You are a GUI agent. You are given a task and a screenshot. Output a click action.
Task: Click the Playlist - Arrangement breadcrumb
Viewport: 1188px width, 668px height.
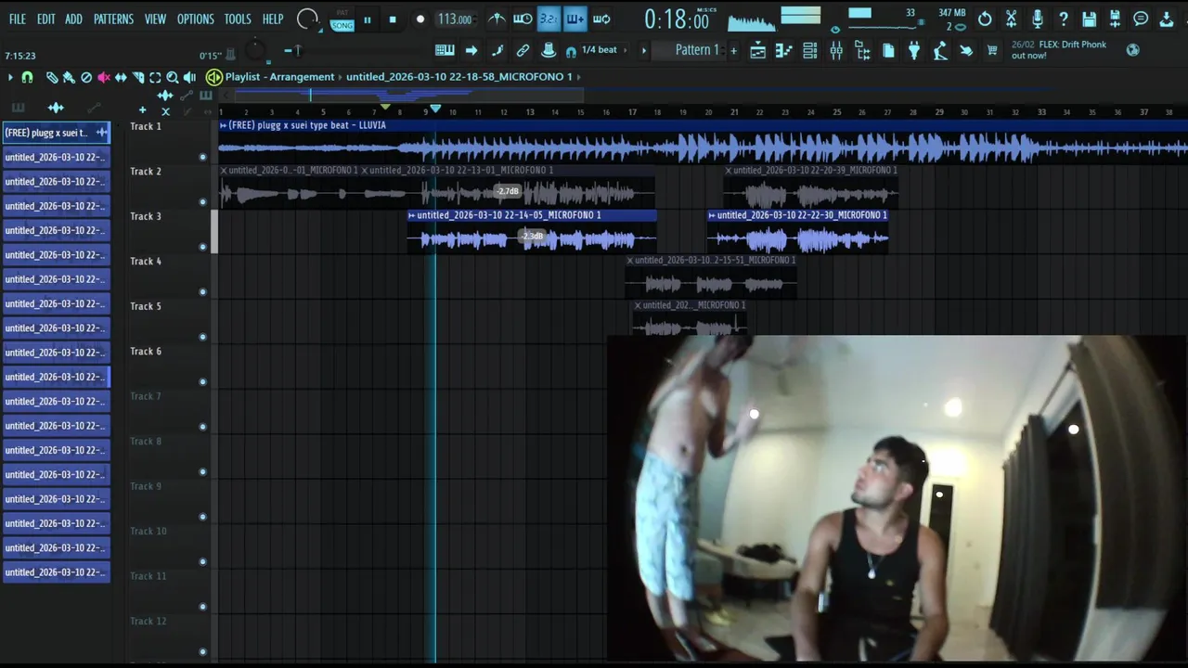(279, 77)
